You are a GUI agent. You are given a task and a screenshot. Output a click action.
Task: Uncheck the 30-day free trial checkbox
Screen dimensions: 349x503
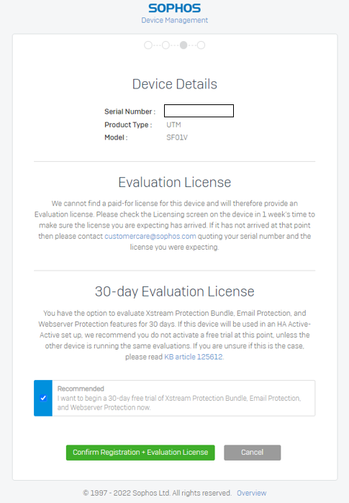tap(43, 398)
